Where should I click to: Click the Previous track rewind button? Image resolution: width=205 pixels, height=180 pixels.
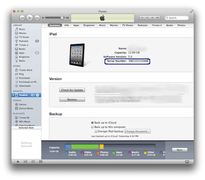(x=22, y=18)
